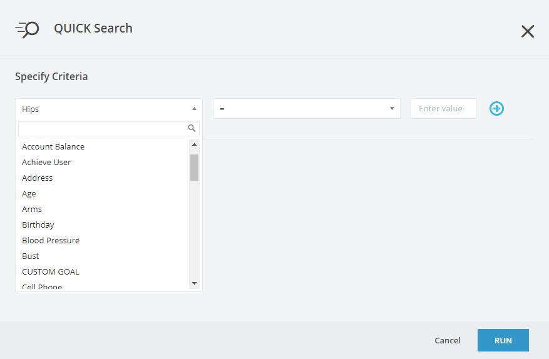
Task: Pick Age from the field list
Action: click(x=29, y=193)
